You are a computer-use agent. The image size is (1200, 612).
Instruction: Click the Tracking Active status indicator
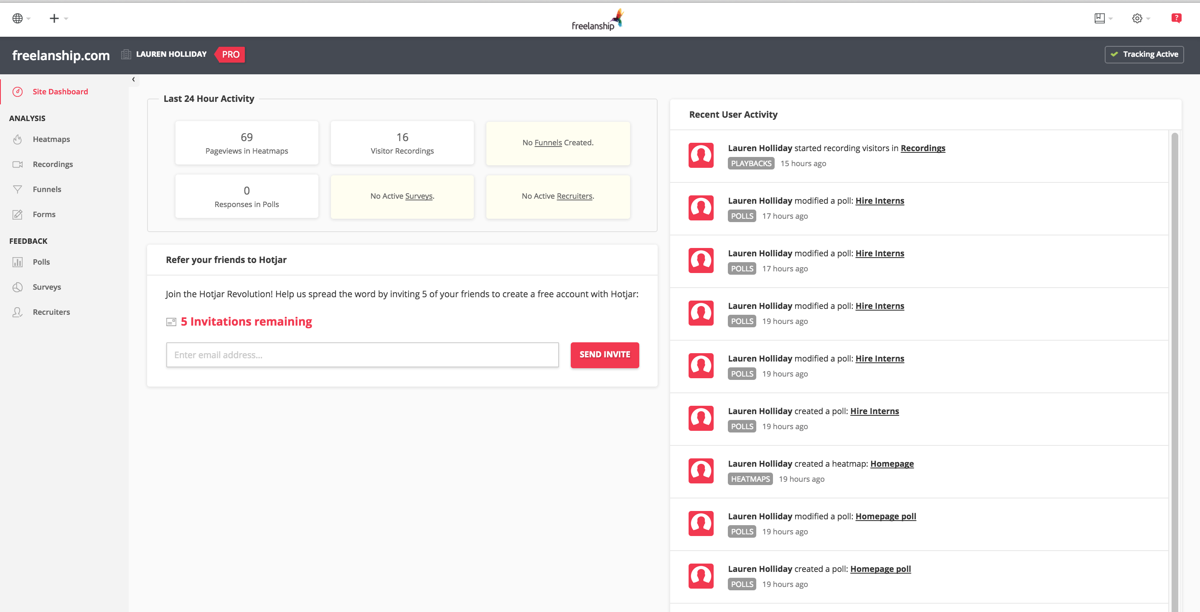[1144, 54]
